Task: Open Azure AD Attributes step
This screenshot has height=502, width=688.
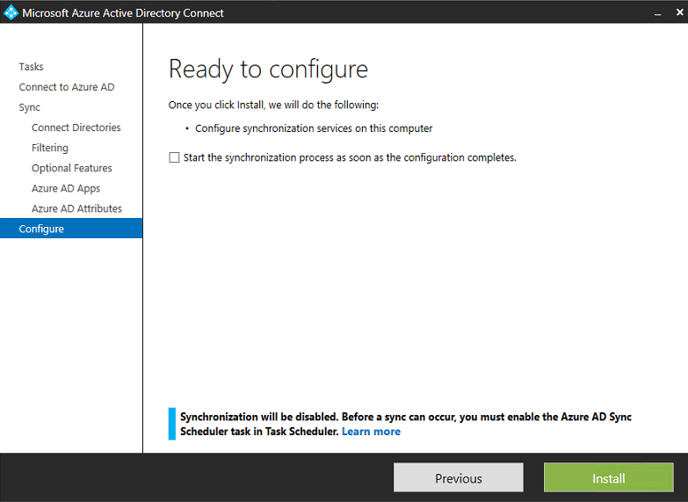Action: pyautogui.click(x=76, y=208)
